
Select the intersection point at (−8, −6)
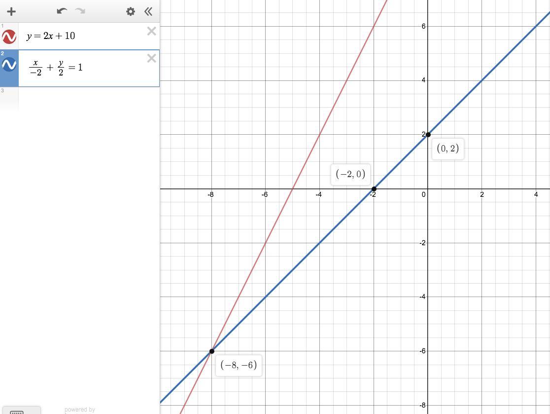tap(212, 351)
